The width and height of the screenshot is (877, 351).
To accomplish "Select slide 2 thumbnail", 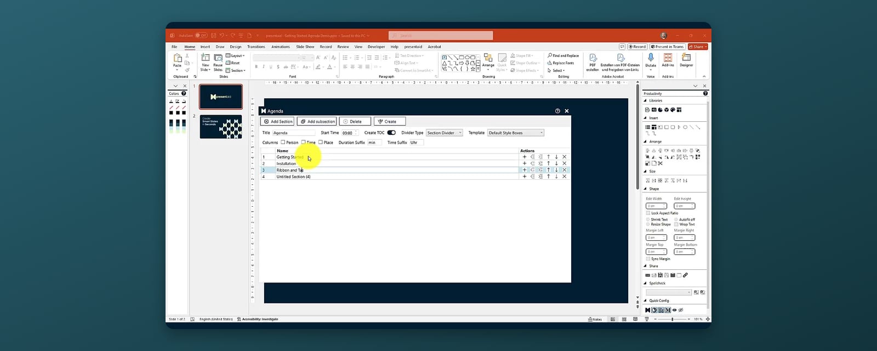I will tap(221, 127).
